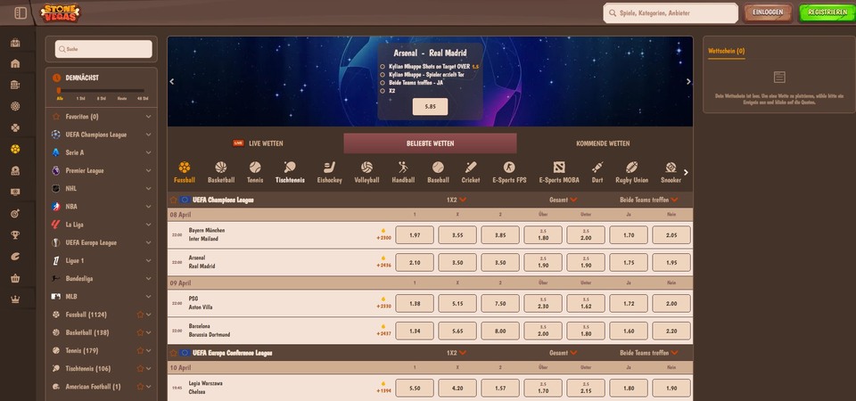Focus the Suche sidebar search field

pos(103,49)
